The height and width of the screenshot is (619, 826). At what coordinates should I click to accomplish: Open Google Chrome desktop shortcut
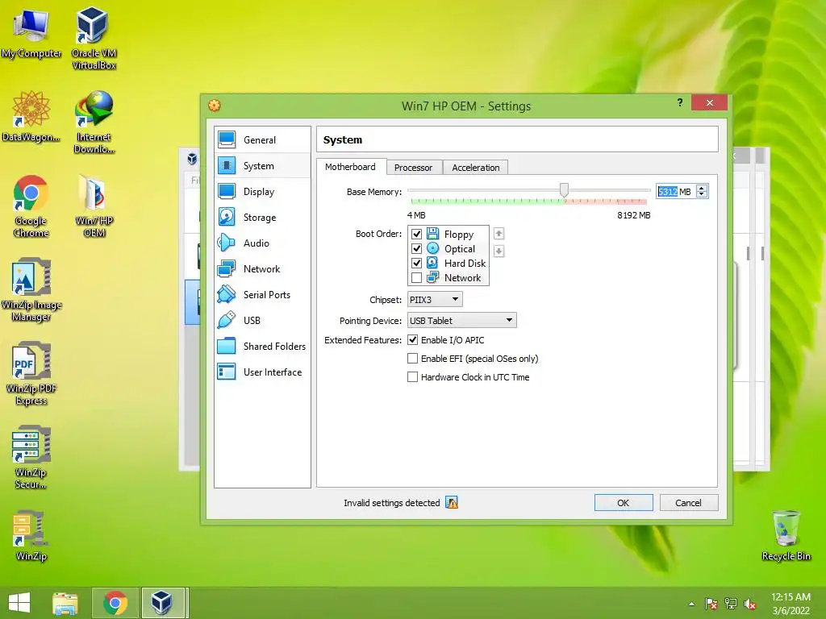[x=31, y=206]
